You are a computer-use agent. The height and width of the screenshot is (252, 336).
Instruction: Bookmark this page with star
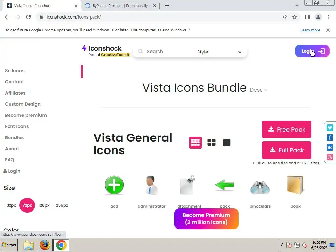pyautogui.click(x=295, y=17)
